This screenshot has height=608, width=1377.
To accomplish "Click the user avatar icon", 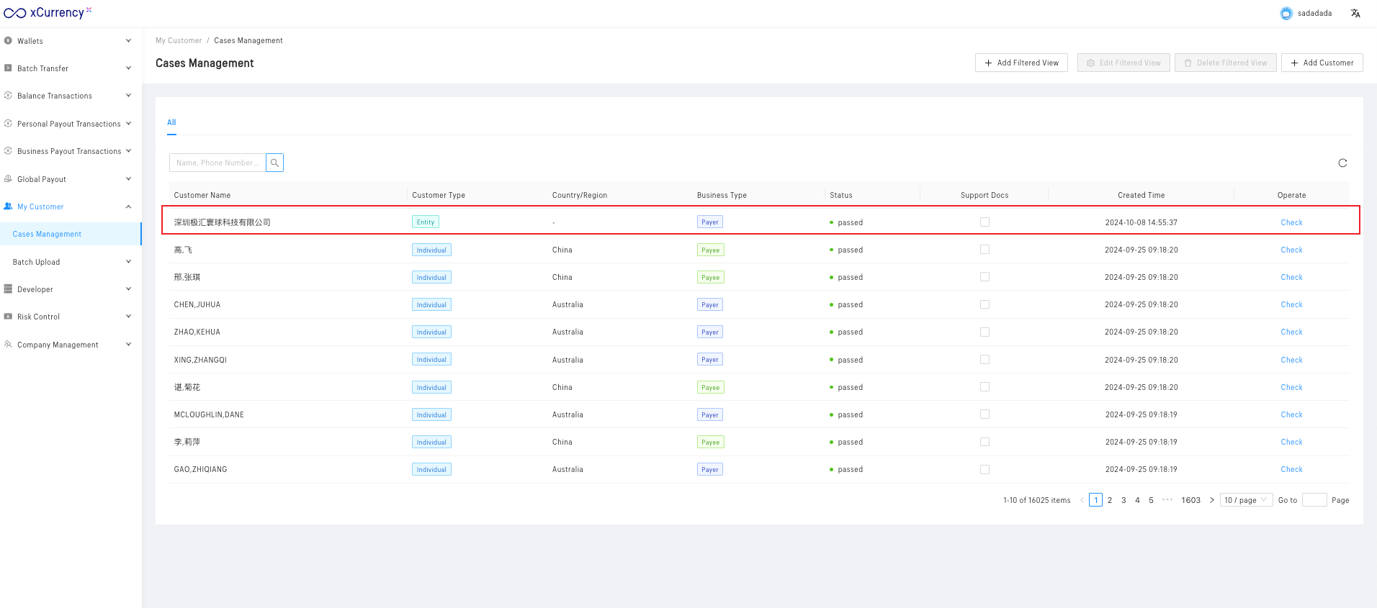I will coord(1286,13).
